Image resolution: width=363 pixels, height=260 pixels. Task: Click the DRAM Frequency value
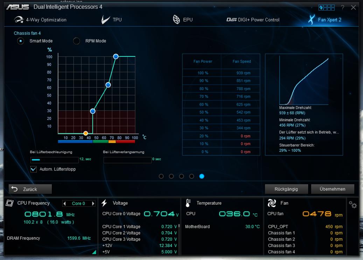[x=79, y=238]
